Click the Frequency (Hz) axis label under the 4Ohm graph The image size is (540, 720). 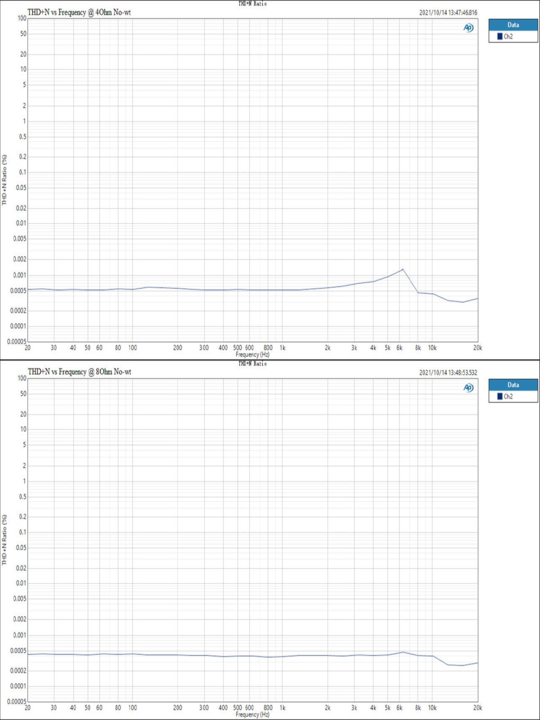[x=252, y=355]
